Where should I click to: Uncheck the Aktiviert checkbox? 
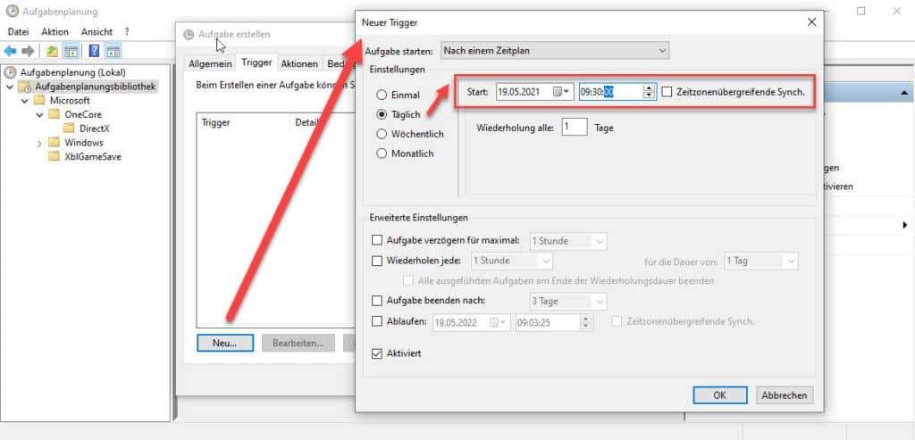376,353
